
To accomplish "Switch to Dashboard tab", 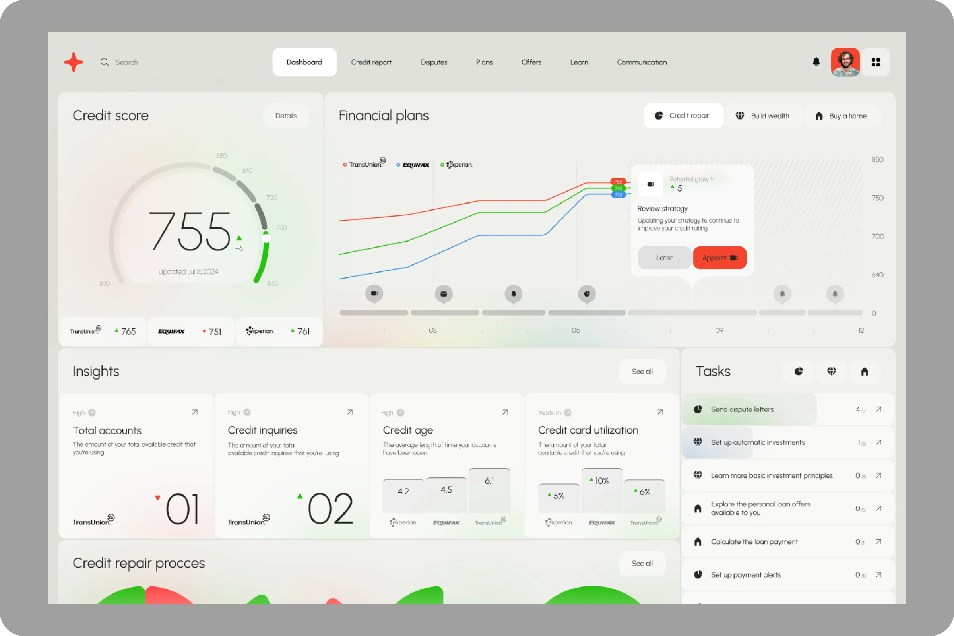I will tap(304, 62).
